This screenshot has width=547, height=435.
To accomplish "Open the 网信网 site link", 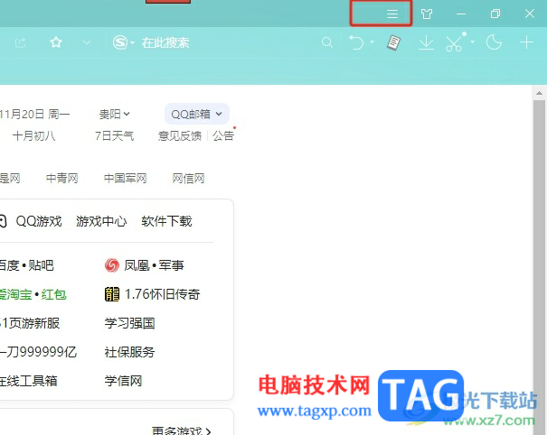I will (x=188, y=179).
